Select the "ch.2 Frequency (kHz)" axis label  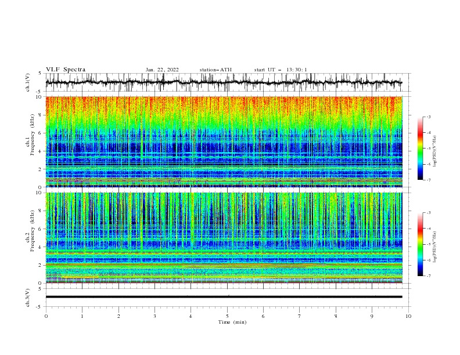30,231
